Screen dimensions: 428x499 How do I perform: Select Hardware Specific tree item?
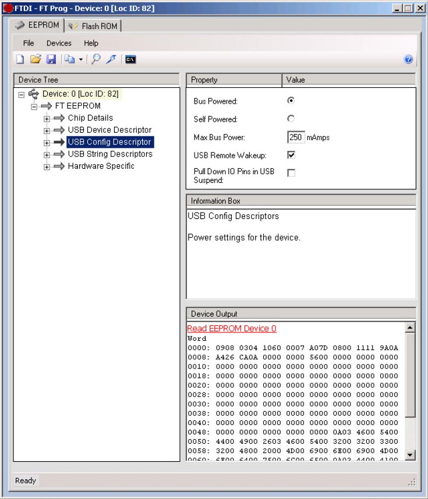click(101, 166)
